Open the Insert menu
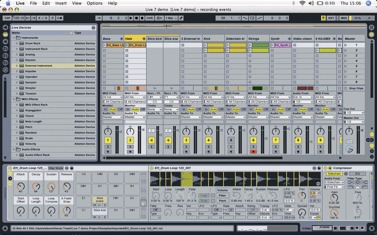 point(61,3)
